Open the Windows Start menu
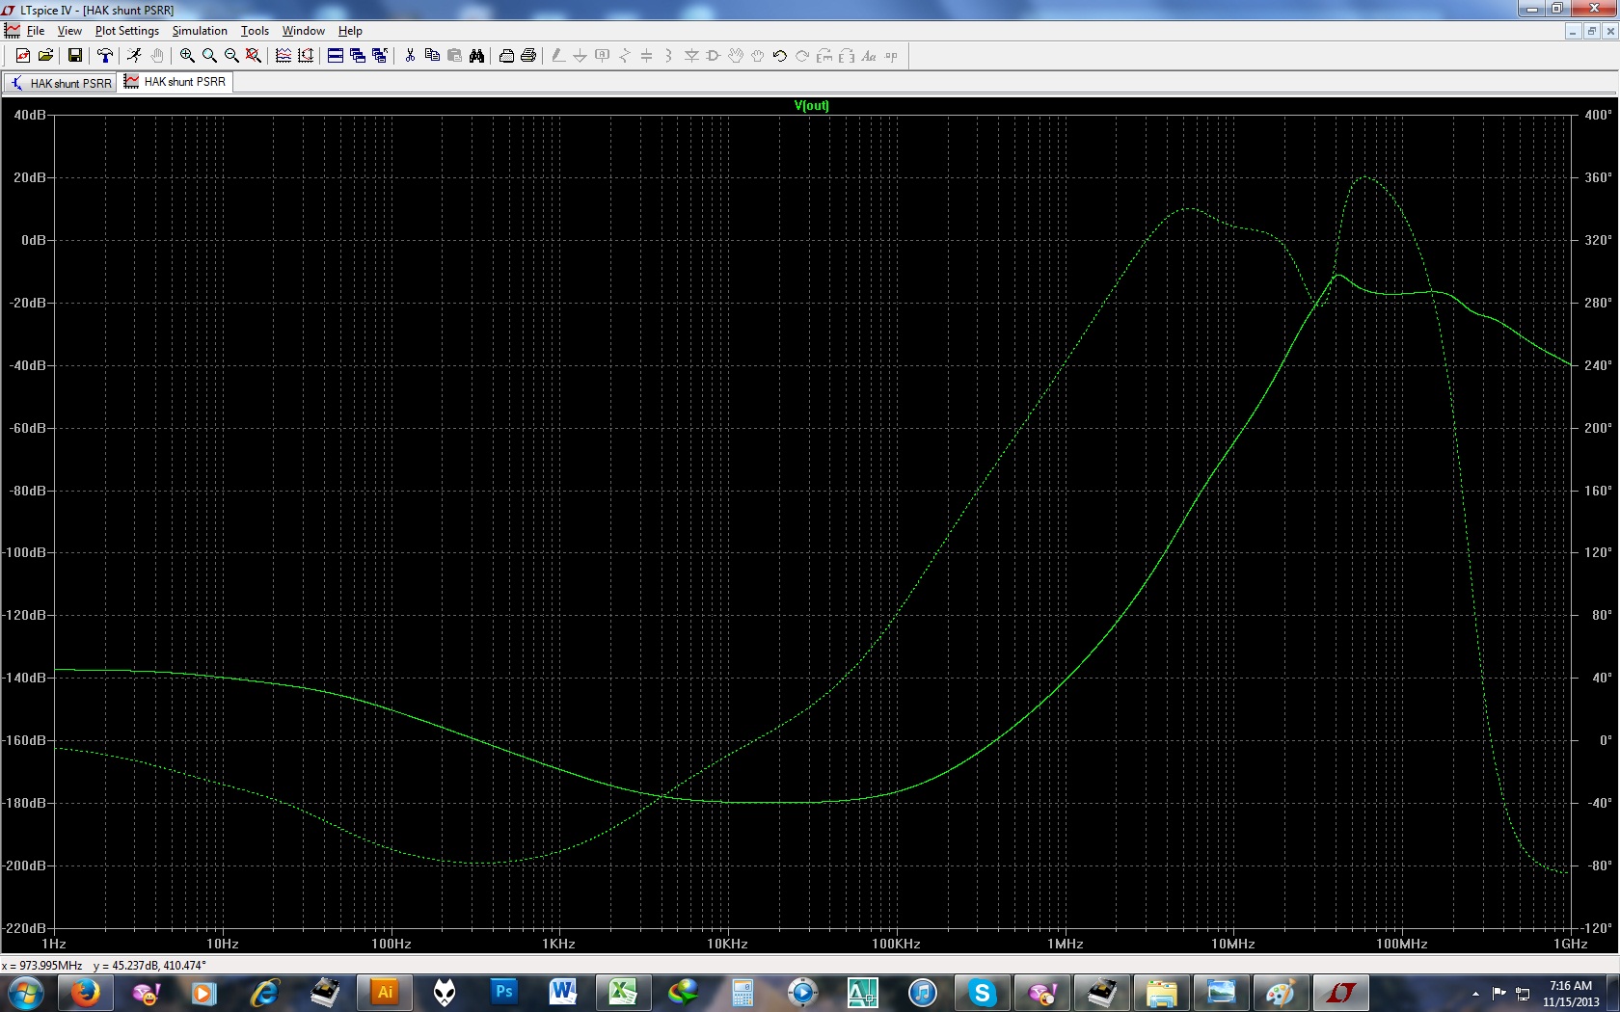Image resolution: width=1620 pixels, height=1012 pixels. [26, 993]
